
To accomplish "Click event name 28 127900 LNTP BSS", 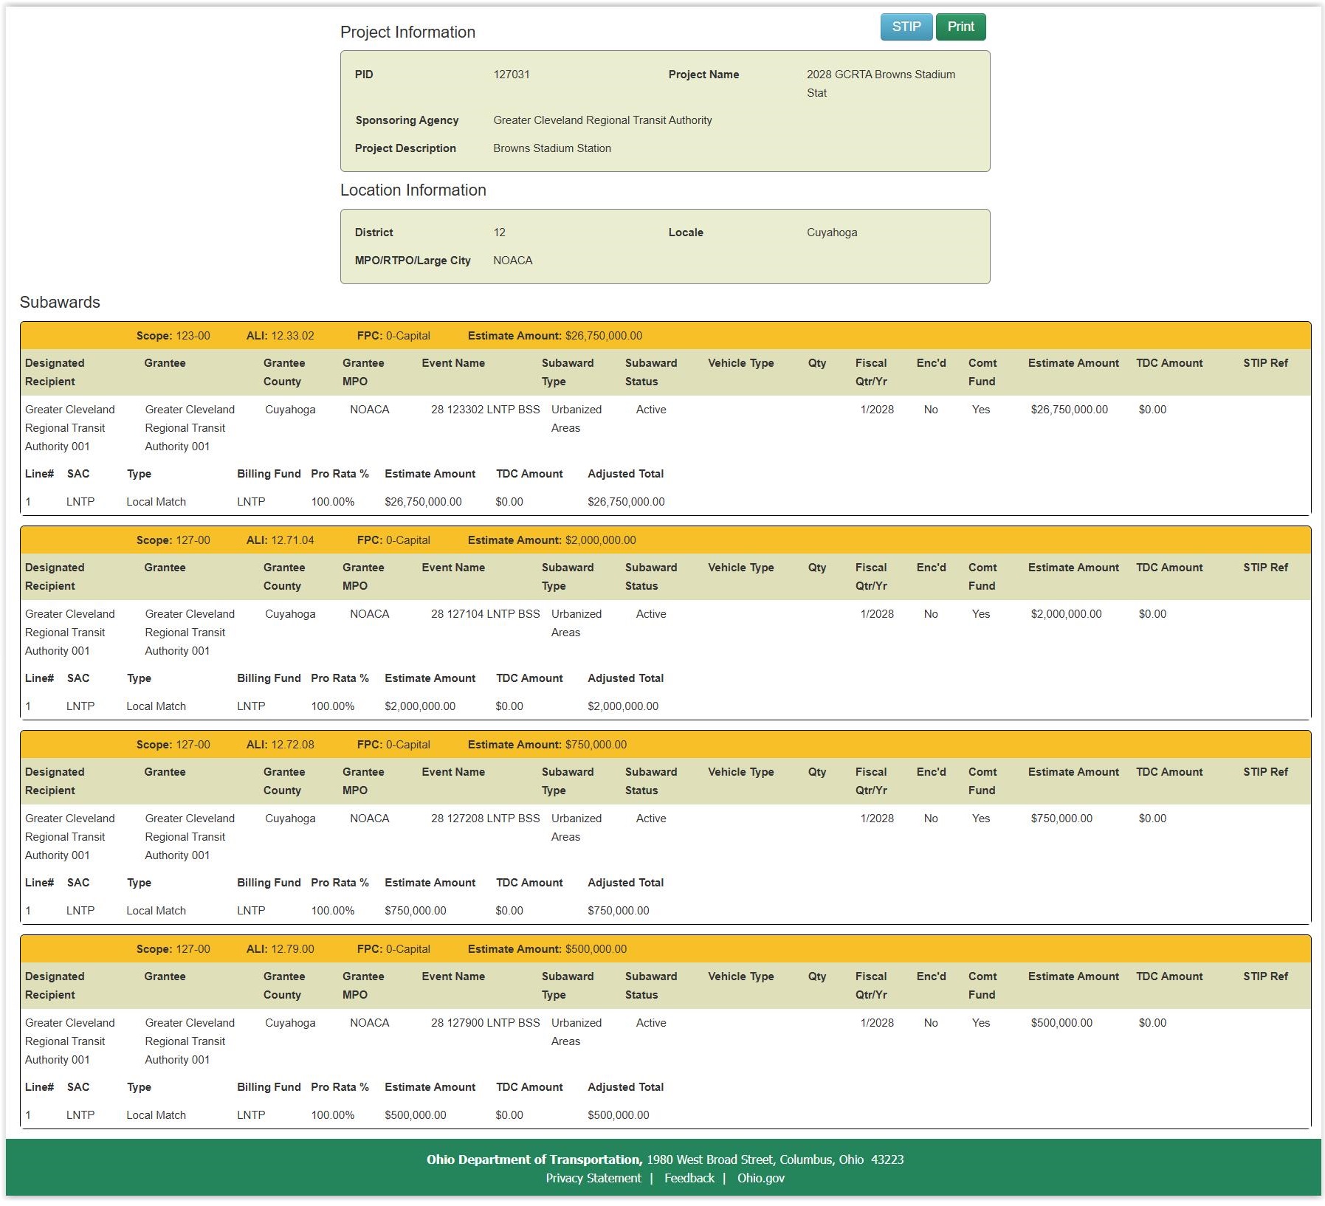I will (x=485, y=1023).
